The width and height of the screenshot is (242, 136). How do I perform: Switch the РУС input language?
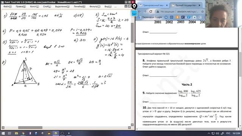tap(228, 133)
